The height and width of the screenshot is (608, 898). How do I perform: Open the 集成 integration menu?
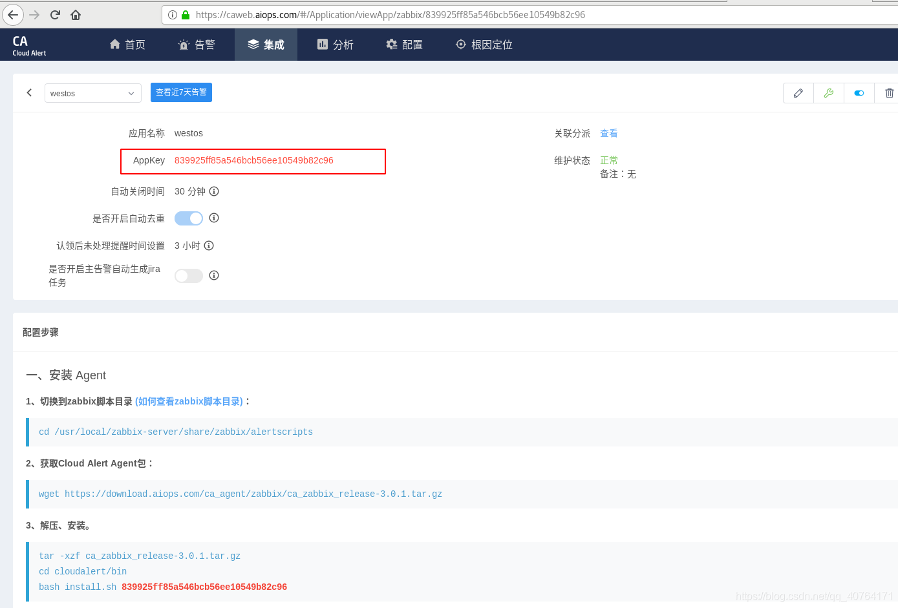[x=266, y=45]
